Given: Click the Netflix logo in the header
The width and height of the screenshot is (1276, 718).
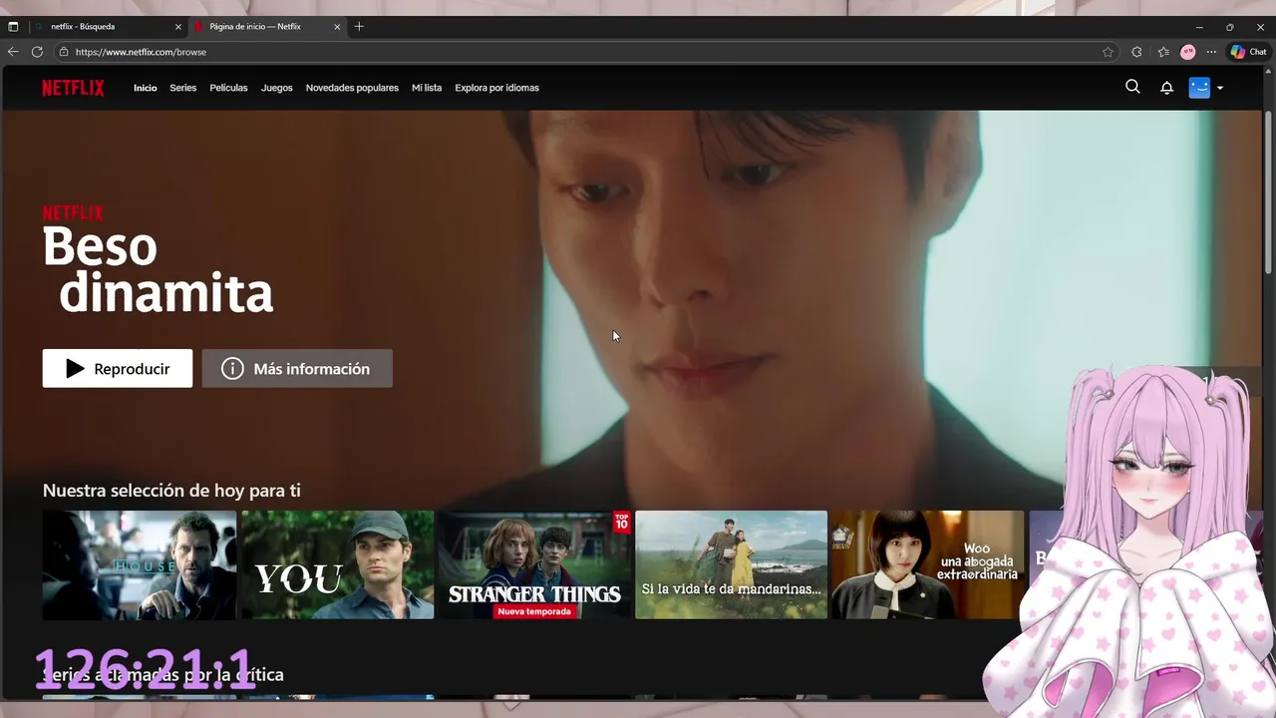Looking at the screenshot, I should pyautogui.click(x=73, y=88).
